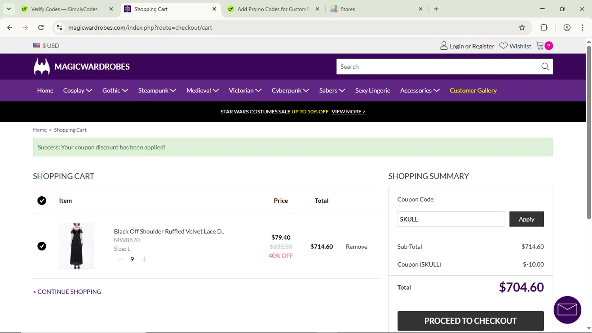Screen dimensions: 592x333
Task: Close the Verify Codes tab
Action: (x=111, y=9)
